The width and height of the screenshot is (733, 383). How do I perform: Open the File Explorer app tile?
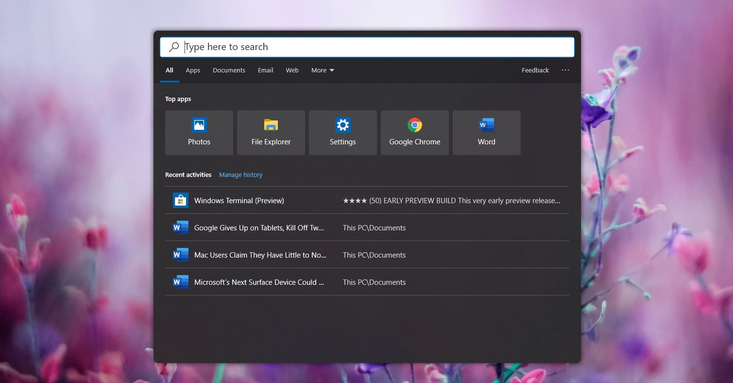271,133
